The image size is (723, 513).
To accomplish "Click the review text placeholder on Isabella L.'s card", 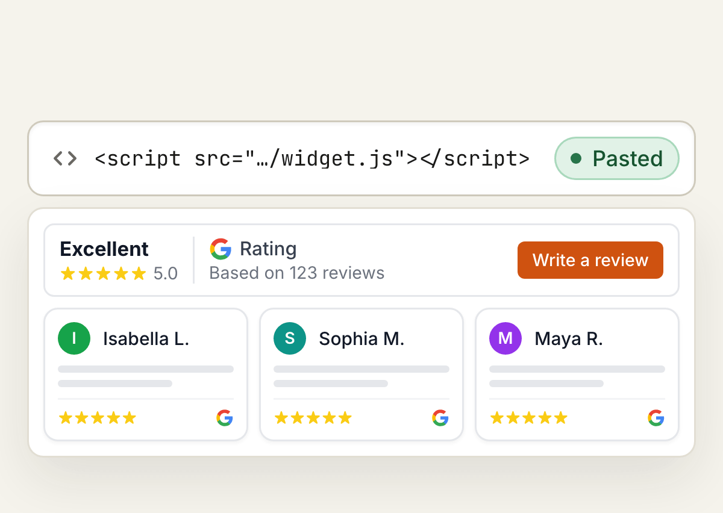I will (x=146, y=376).
